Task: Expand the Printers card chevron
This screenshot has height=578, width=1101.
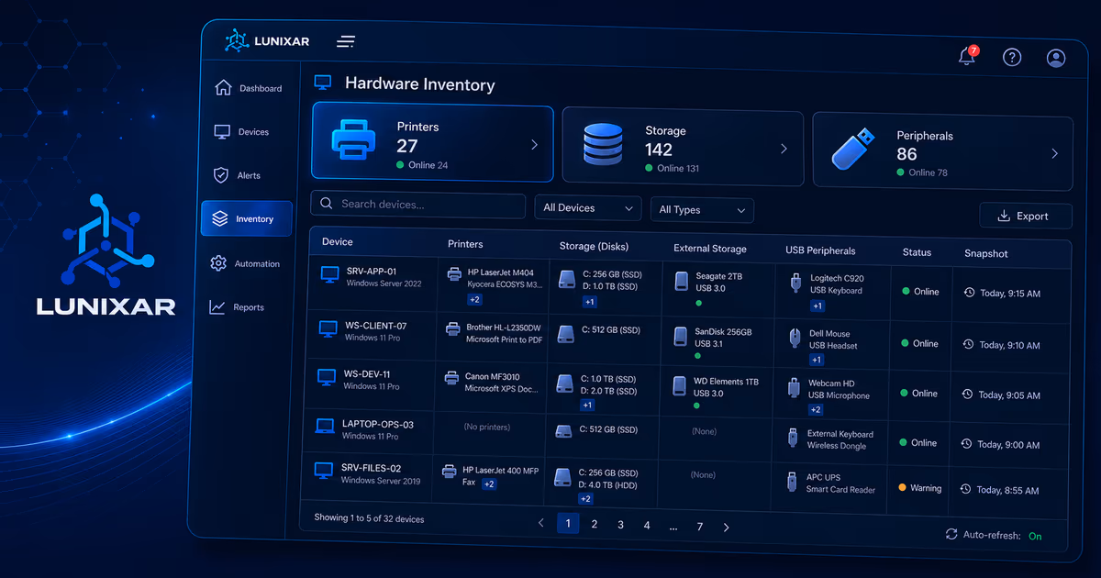Action: click(534, 144)
